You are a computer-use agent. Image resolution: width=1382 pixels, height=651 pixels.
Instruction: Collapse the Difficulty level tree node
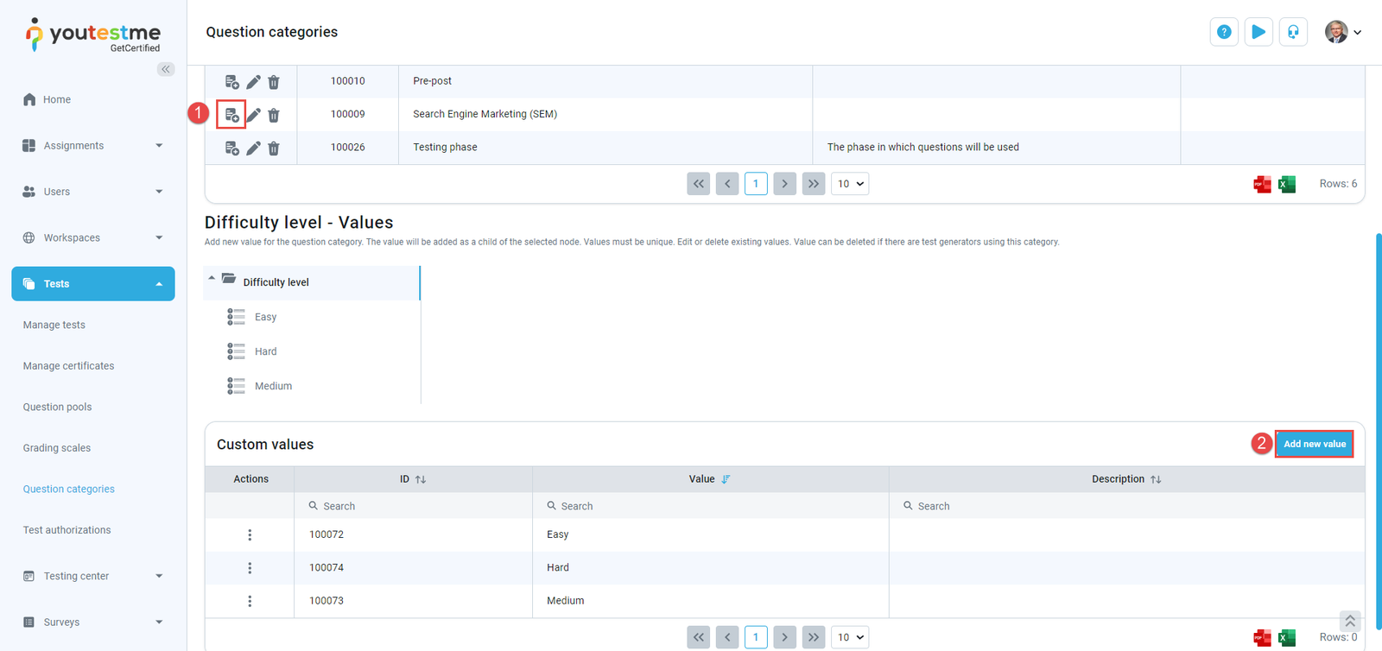pyautogui.click(x=212, y=279)
